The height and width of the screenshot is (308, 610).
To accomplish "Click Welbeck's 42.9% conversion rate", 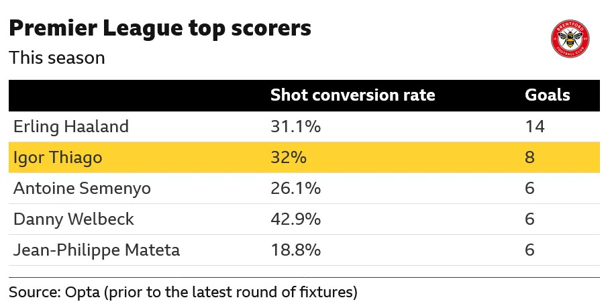I will tap(295, 219).
